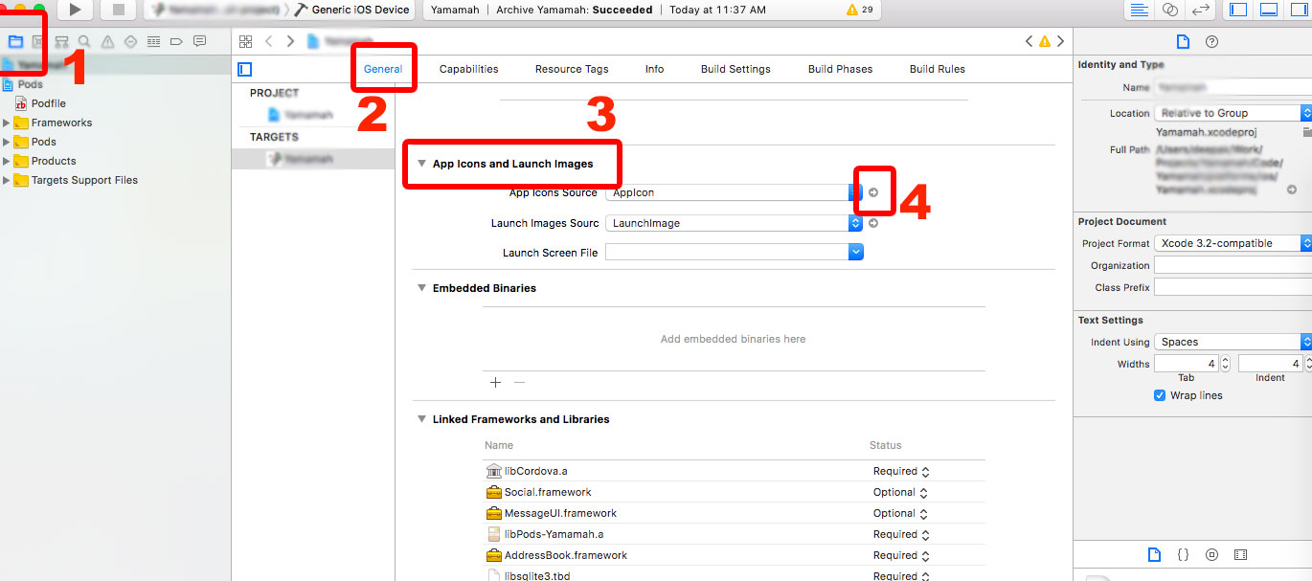Open the App Icons Source dropdown

point(735,192)
